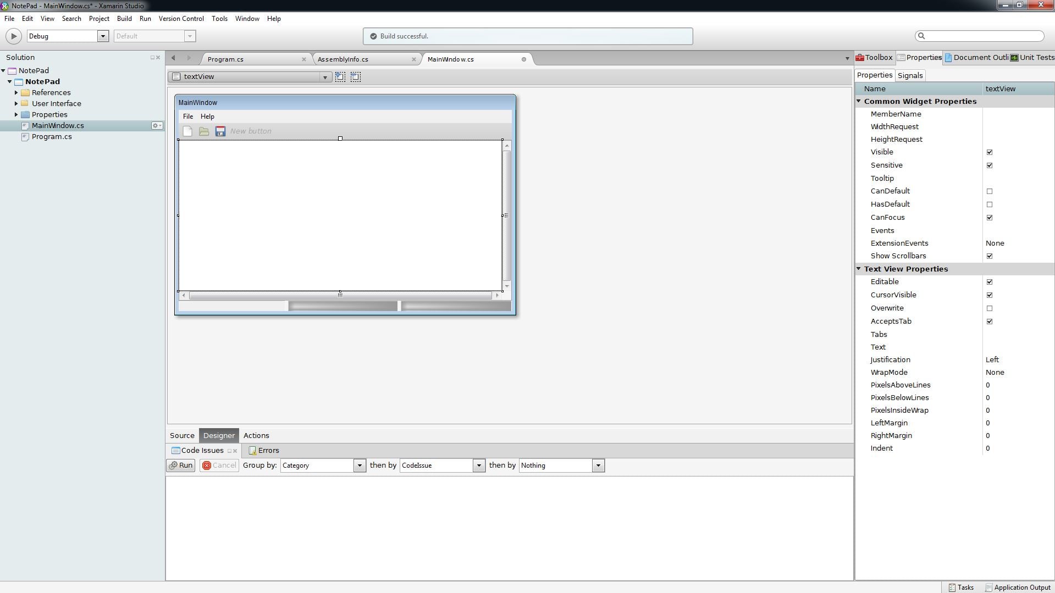The width and height of the screenshot is (1055, 593).
Task: Click the Run play button in toolbar
Action: click(13, 36)
